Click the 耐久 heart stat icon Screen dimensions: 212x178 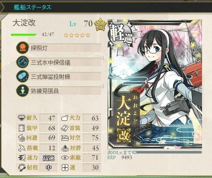point(22,118)
